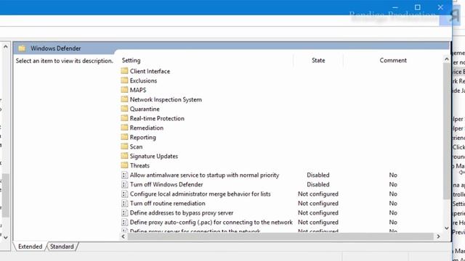The width and height of the screenshot is (465, 261).
Task: Switch to the Extended tab
Action: [x=30, y=246]
